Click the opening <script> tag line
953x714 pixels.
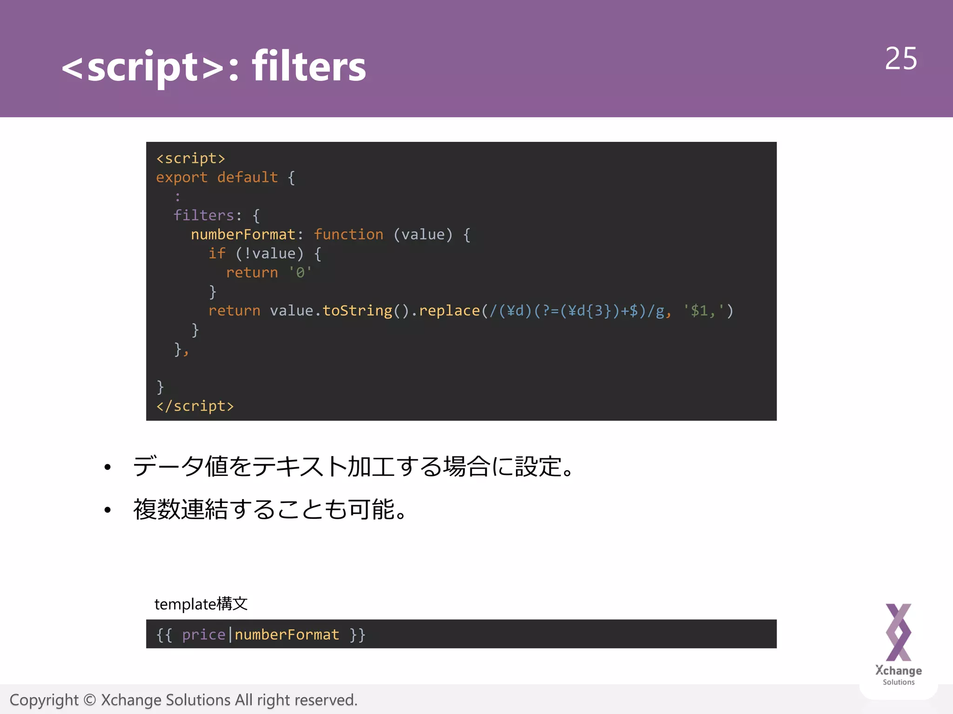pos(191,158)
